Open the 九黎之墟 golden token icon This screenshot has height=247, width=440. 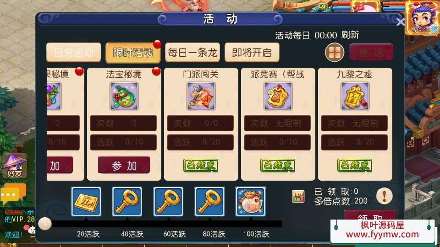[355, 97]
